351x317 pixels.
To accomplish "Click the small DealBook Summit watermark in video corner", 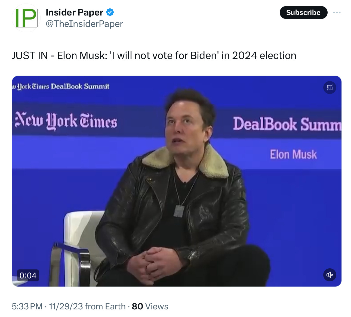I will pyautogui.click(x=61, y=86).
